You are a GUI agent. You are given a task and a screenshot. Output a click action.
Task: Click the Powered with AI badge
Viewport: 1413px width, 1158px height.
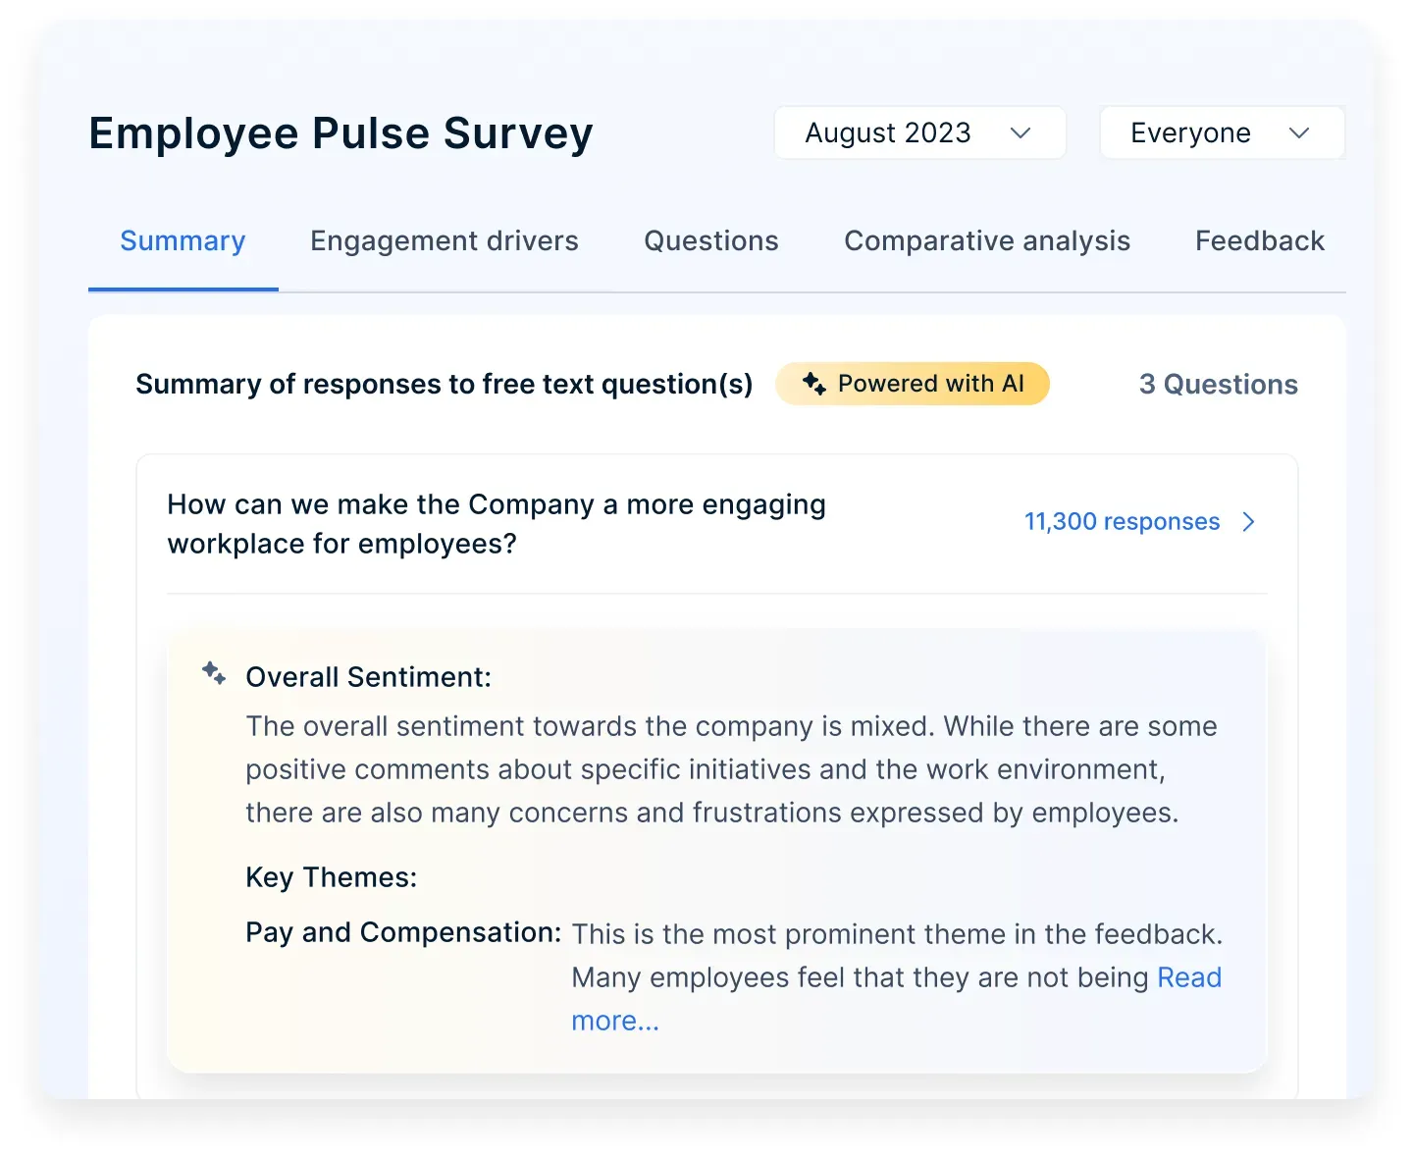point(913,384)
